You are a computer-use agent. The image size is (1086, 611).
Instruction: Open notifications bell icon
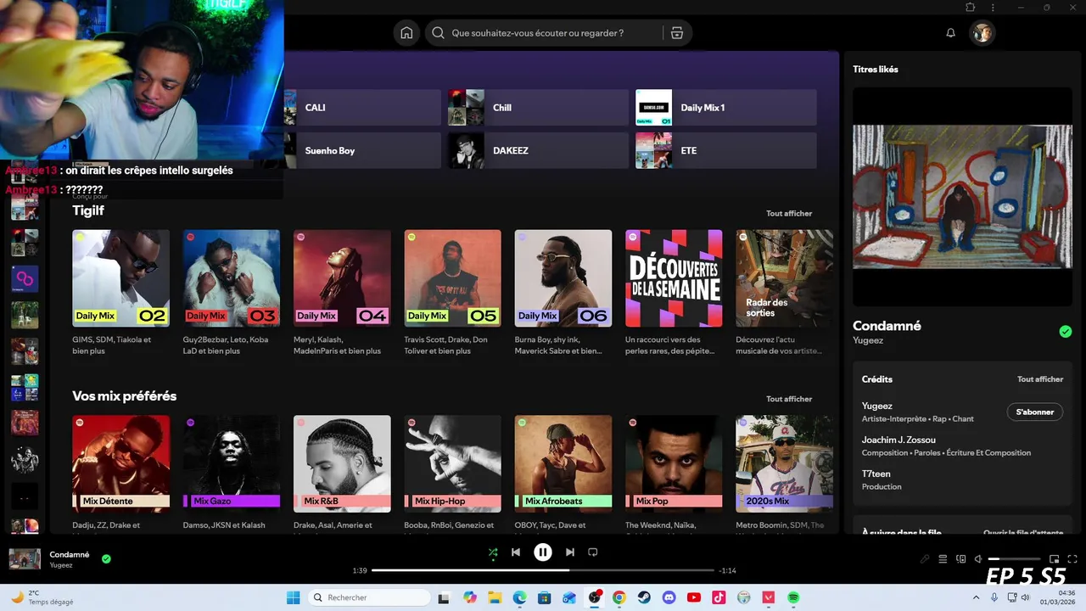(950, 33)
